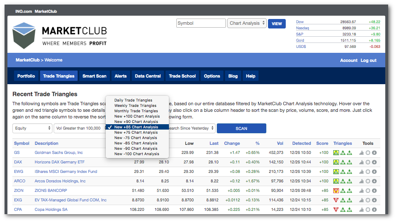Viewport: 396px width, 222px height.
Task: Open the Chart Analysis dropdown near Symbol
Action: tap(247, 23)
